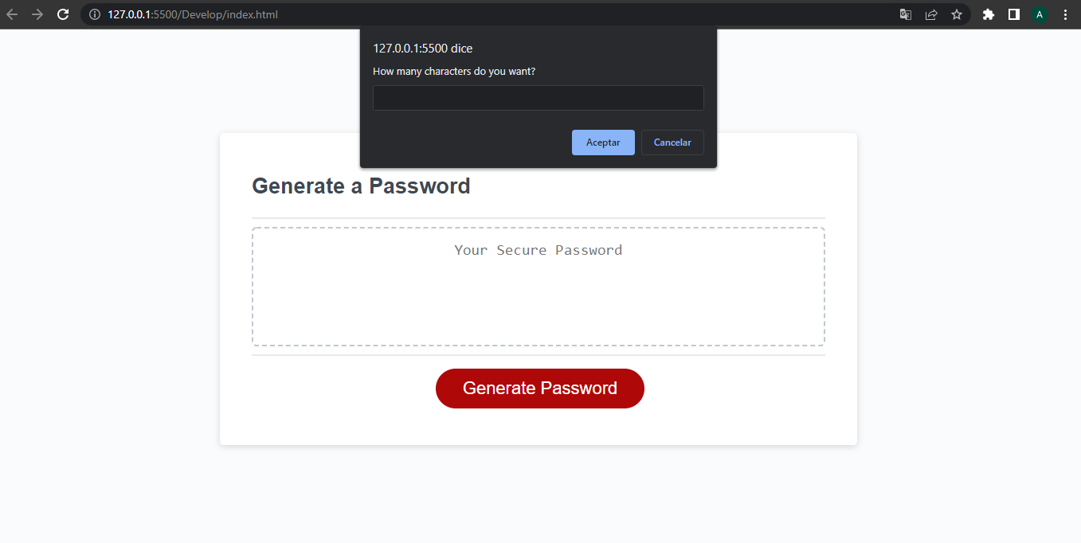
Task: Click the Generate a Password heading
Action: pos(360,186)
